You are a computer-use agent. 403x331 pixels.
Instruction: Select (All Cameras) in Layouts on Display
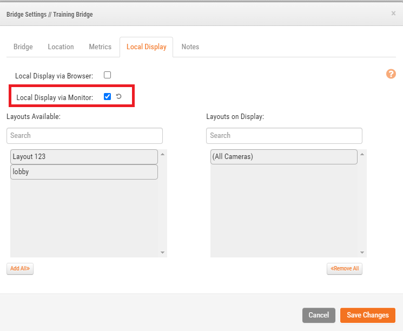coord(284,157)
